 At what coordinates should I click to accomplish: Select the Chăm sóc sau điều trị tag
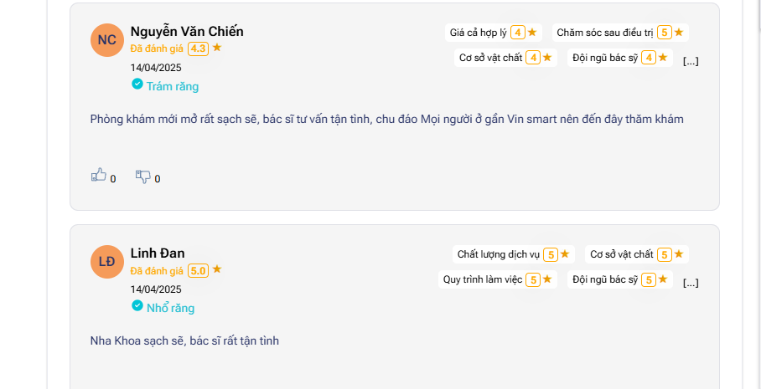coord(620,33)
